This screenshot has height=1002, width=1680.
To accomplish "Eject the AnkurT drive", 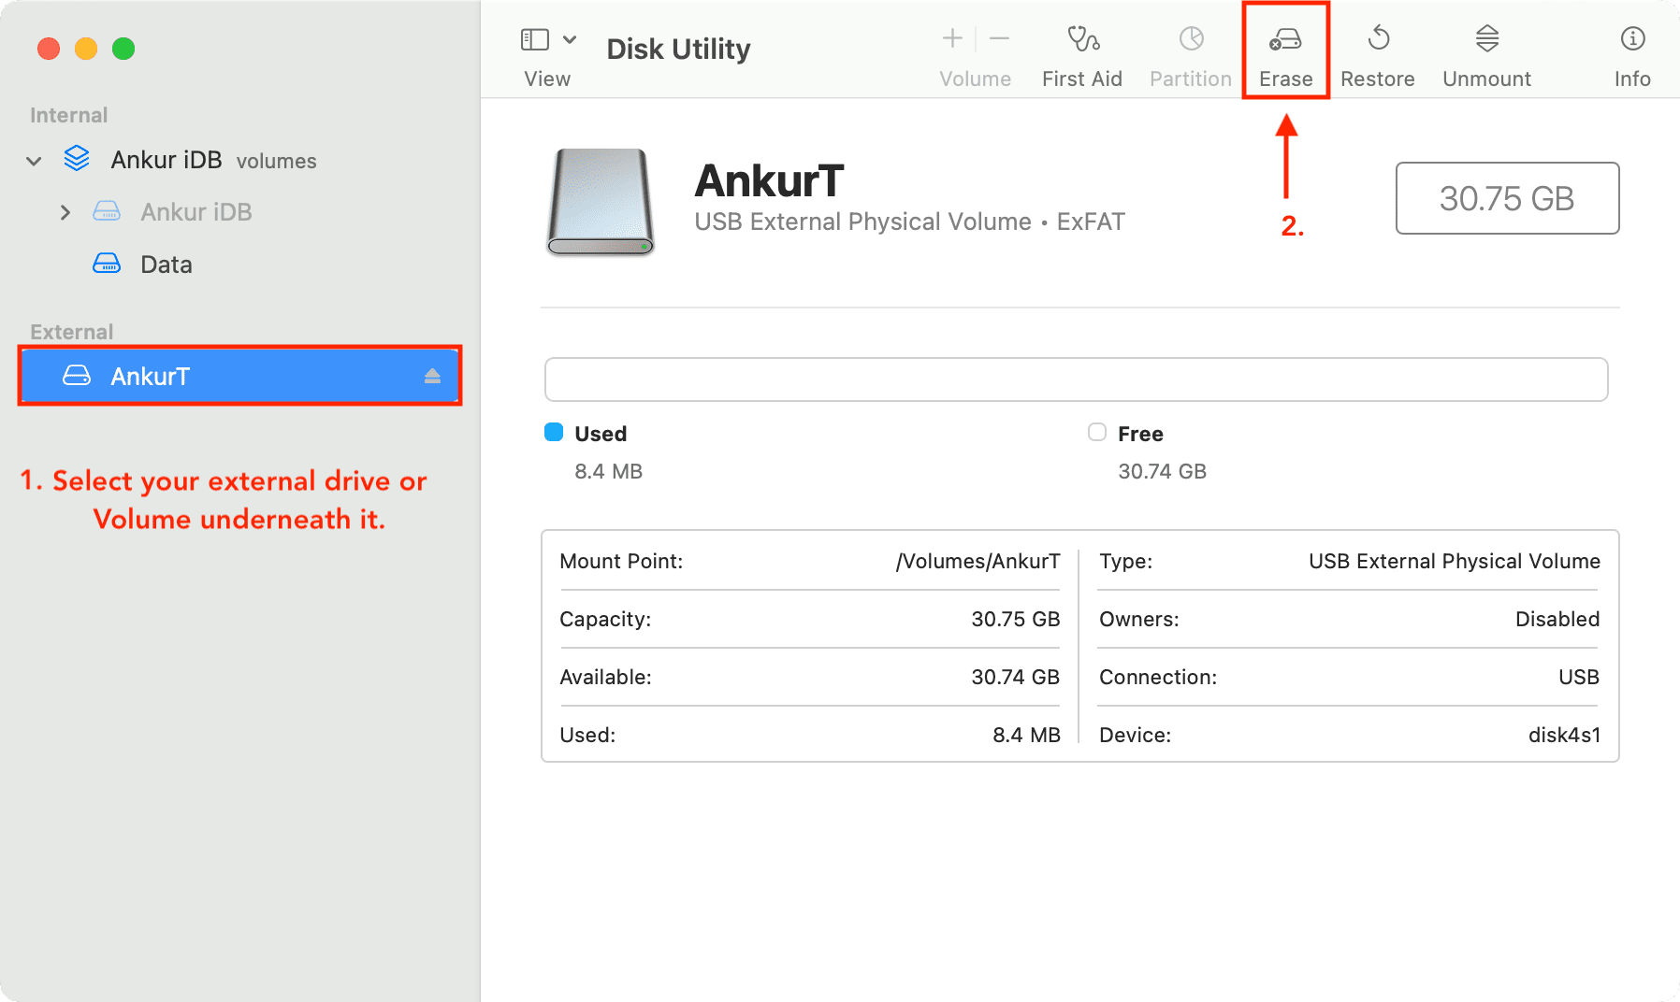I will [x=432, y=376].
